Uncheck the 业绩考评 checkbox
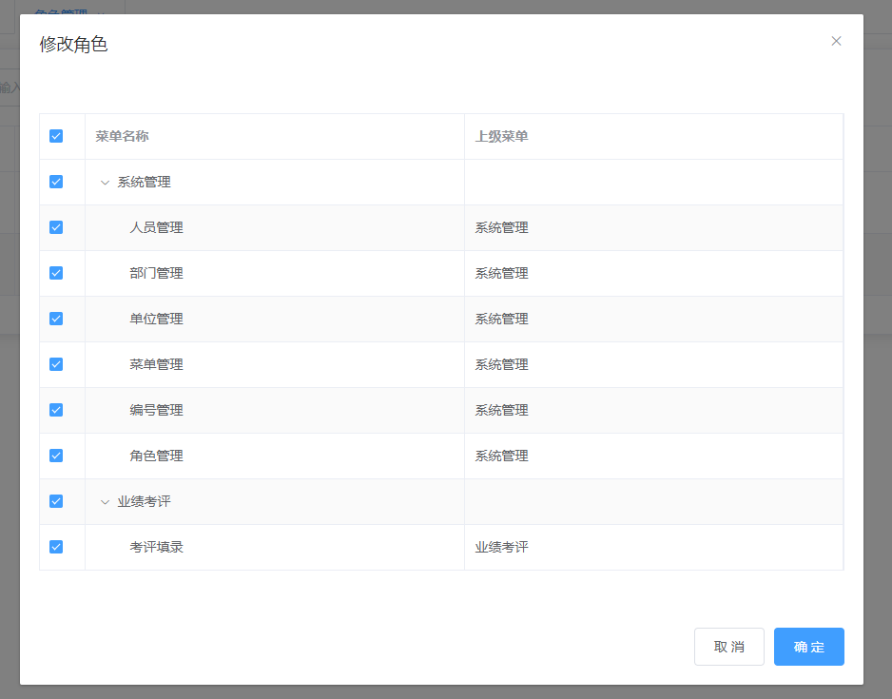The width and height of the screenshot is (892, 699). click(56, 501)
